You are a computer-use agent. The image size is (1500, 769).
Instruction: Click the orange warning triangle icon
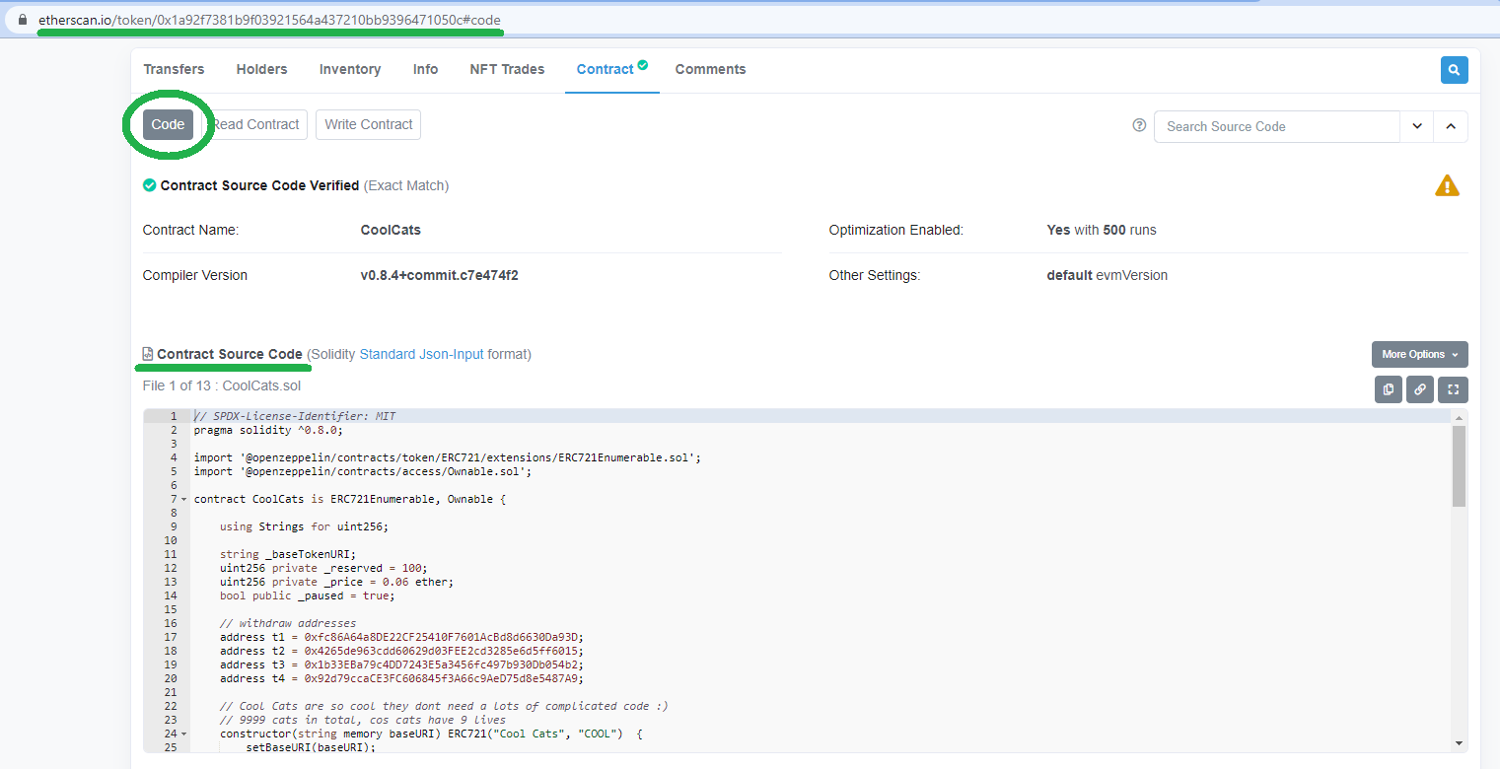click(1447, 185)
